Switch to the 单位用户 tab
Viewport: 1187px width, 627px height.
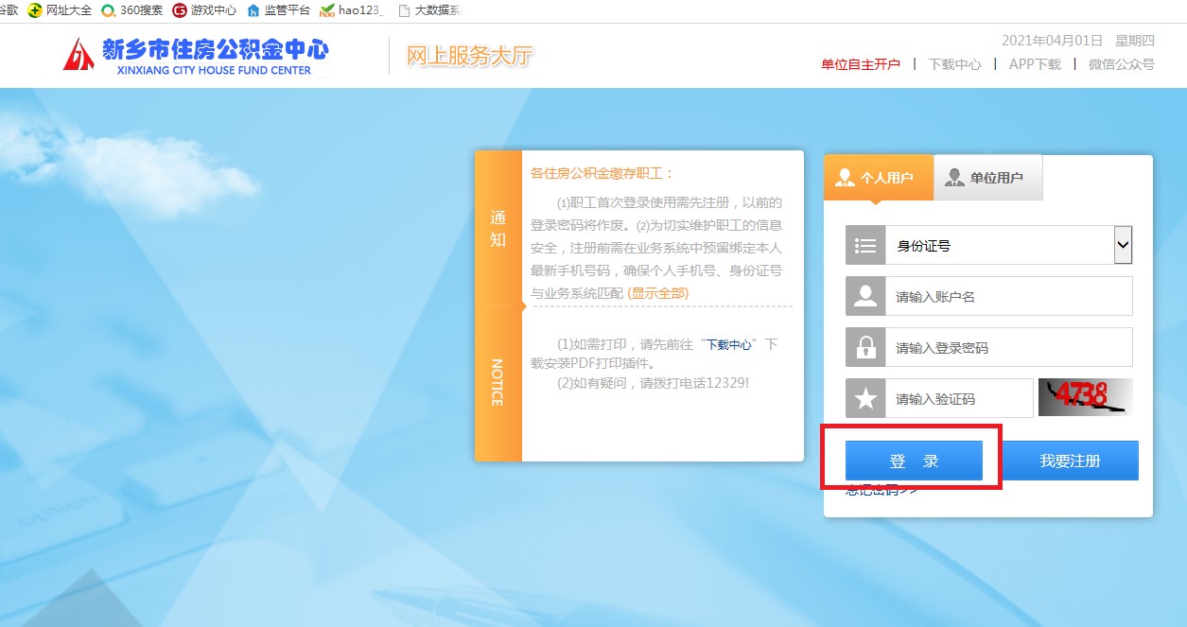[988, 178]
